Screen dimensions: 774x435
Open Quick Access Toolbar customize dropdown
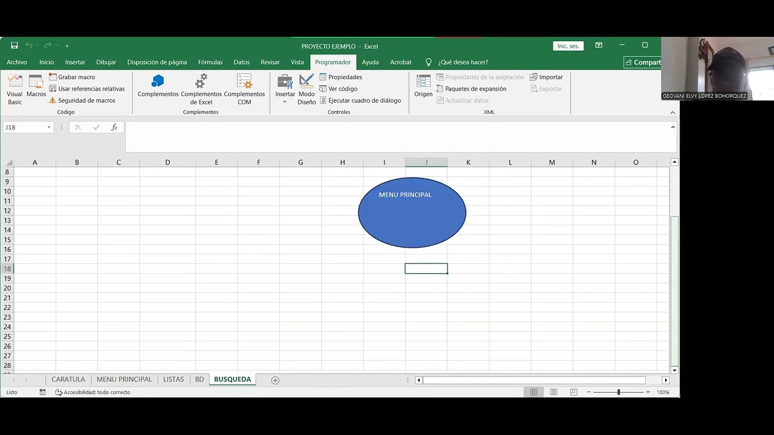[67, 46]
